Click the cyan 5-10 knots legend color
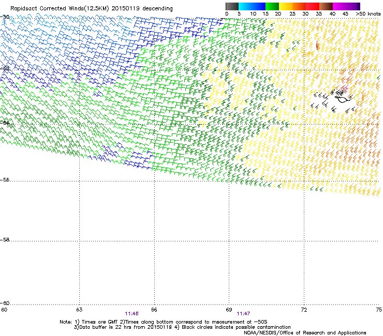 tap(245, 6)
